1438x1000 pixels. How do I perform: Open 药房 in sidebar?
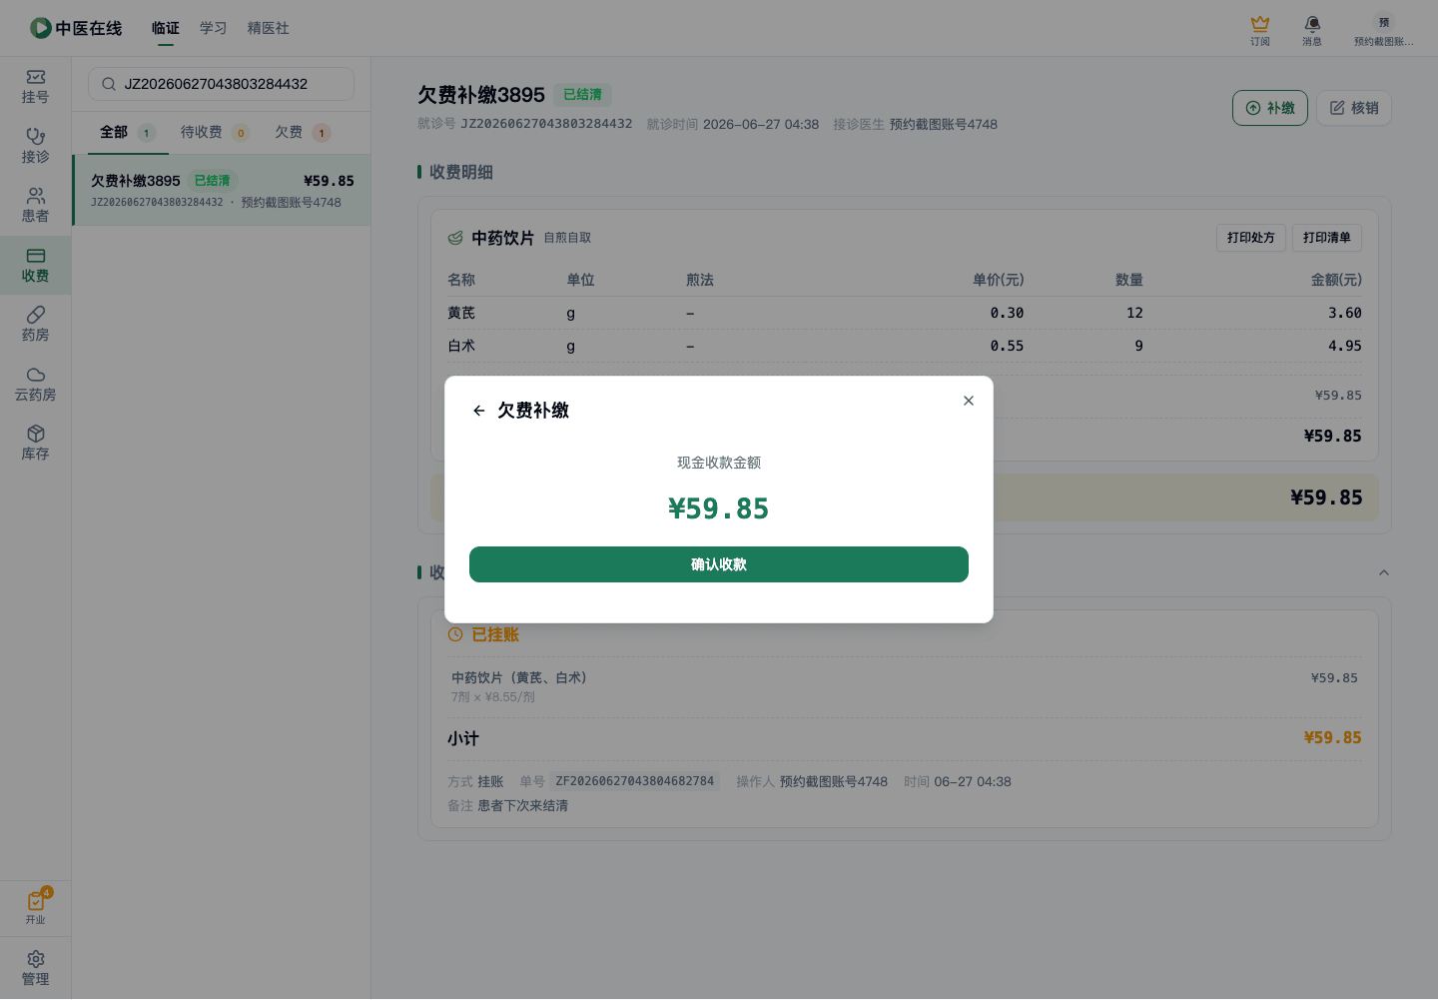36,325
